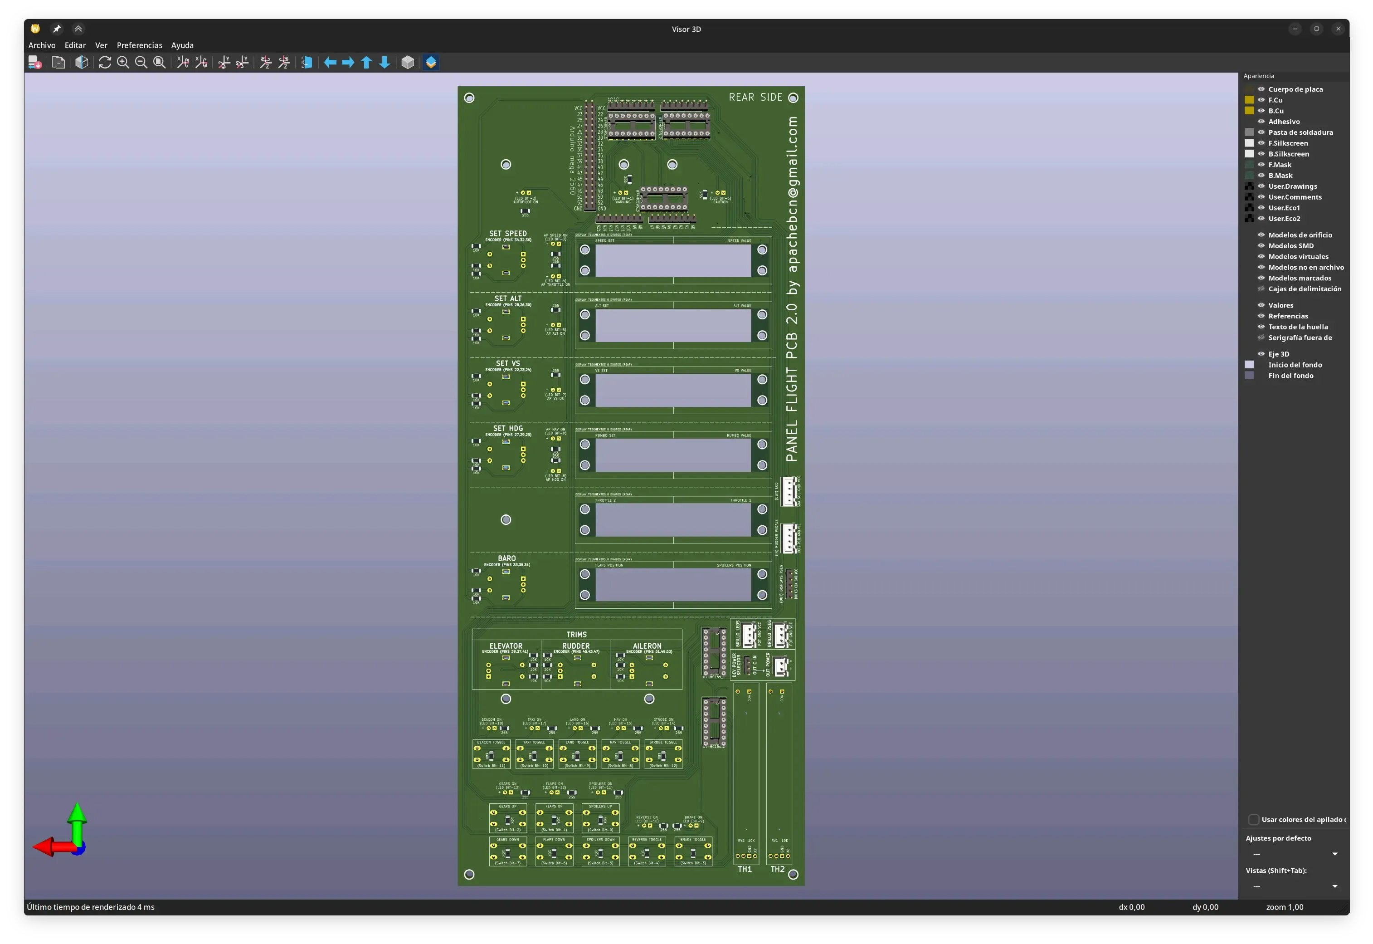
Task: Hide the F.Silkscreen layer with its eye
Action: click(x=1261, y=143)
